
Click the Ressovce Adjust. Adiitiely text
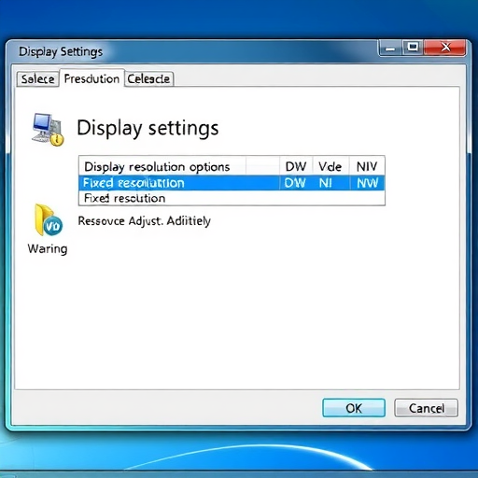tap(145, 221)
